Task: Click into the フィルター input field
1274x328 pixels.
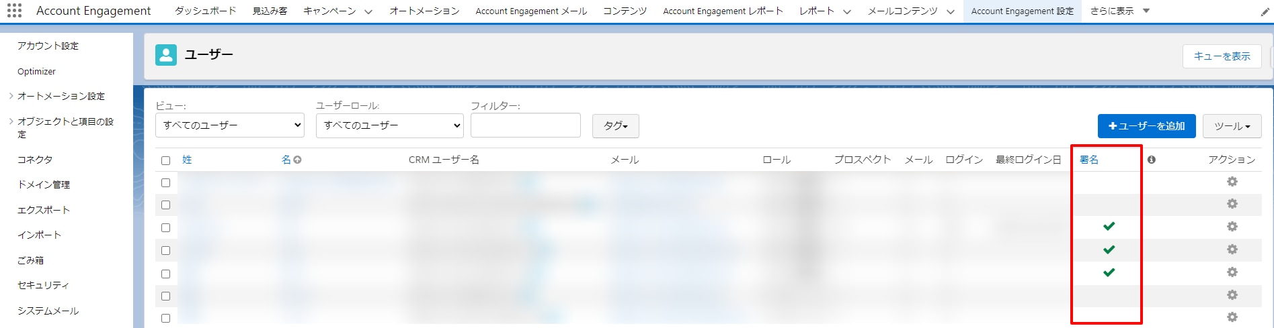Action: pos(526,125)
